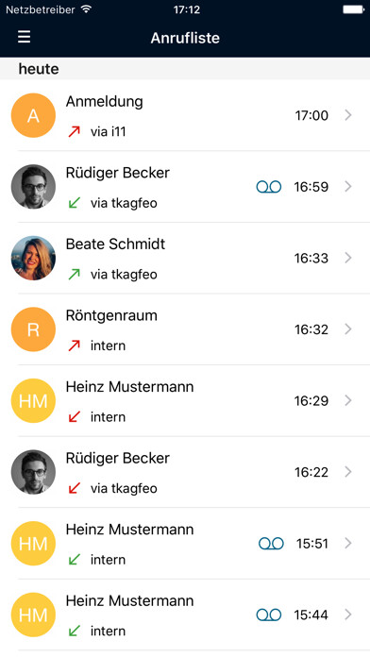The width and height of the screenshot is (370, 657).
Task: Tap the red incoming arrow at 16:22 call
Action: (x=75, y=488)
